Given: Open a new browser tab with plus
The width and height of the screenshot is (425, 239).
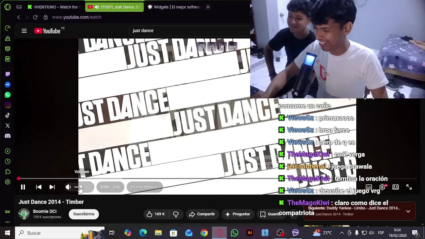Looking at the screenshot, I should pos(208,7).
